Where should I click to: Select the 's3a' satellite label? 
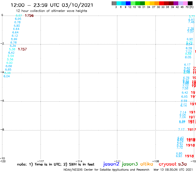coord(182,164)
